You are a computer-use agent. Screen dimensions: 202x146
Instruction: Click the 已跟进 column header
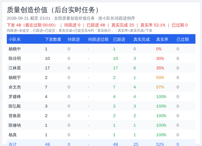[119, 39]
